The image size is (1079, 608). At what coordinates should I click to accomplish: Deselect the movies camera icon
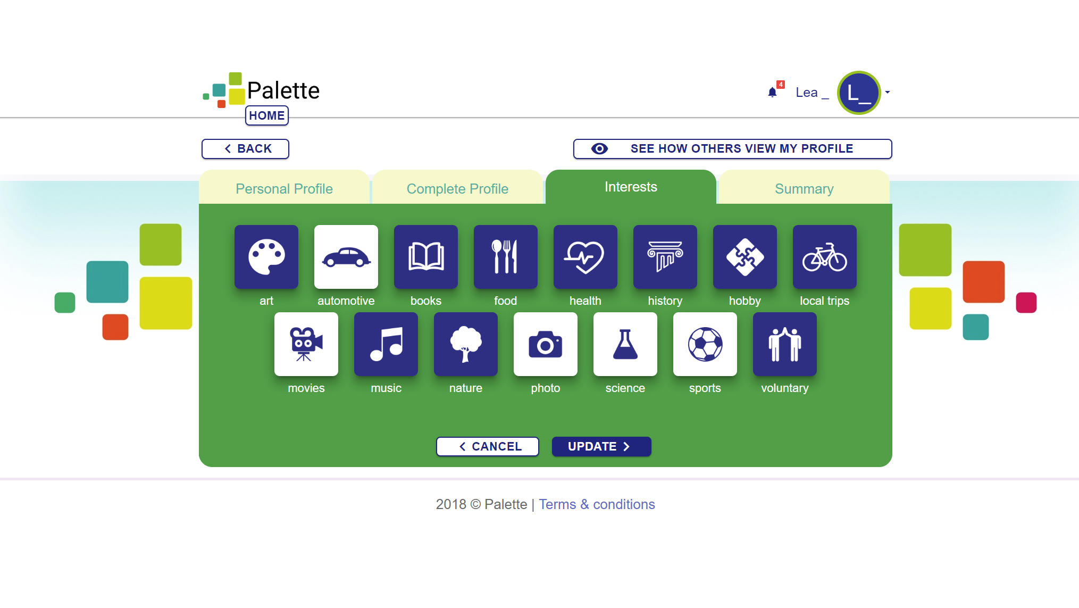click(306, 344)
